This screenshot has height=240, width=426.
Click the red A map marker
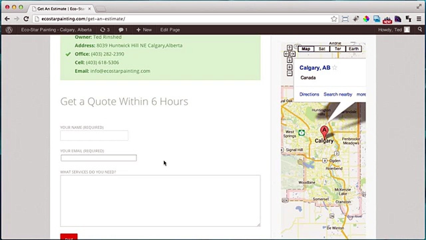pyautogui.click(x=324, y=132)
